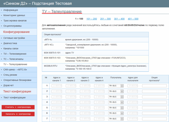169x122 pixels.
Task: Click row 3 Адрес для получателя field
Action: point(133,97)
